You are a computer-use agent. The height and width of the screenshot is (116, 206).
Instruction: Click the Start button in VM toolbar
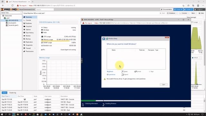click(162, 13)
